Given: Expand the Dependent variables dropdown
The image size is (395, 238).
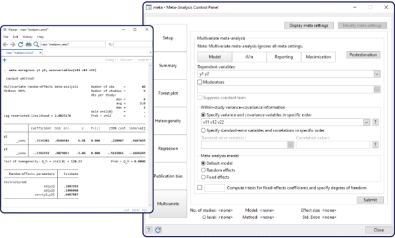Looking at the screenshot, I should [377, 74].
